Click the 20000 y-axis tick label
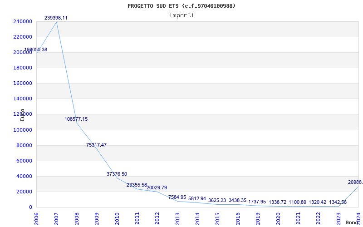The height and width of the screenshot is (227, 363). 25,192
